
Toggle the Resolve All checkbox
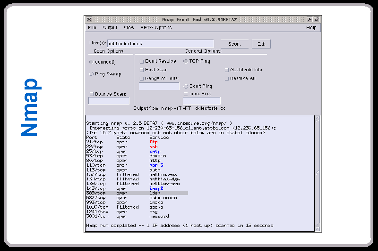point(227,79)
